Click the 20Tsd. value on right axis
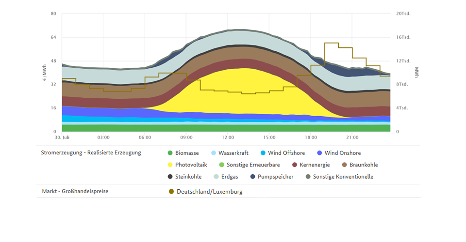This screenshot has width=466, height=242. point(403,14)
